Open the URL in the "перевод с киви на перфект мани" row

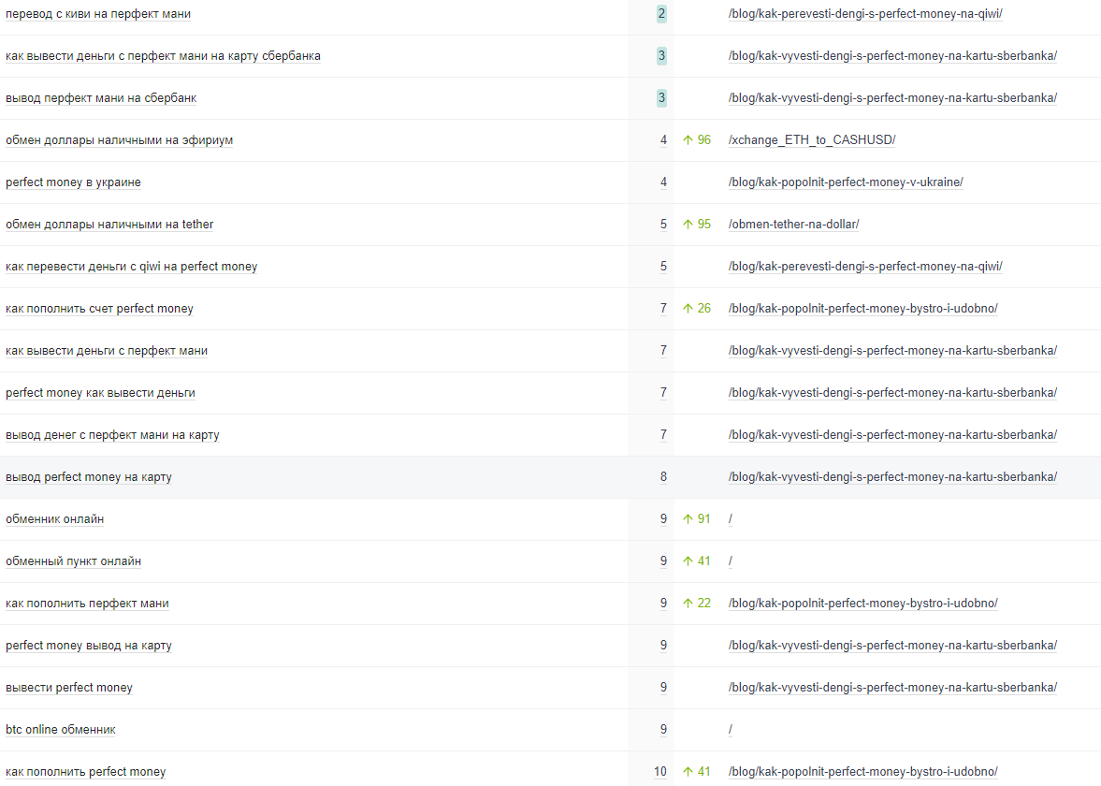pyautogui.click(x=865, y=14)
